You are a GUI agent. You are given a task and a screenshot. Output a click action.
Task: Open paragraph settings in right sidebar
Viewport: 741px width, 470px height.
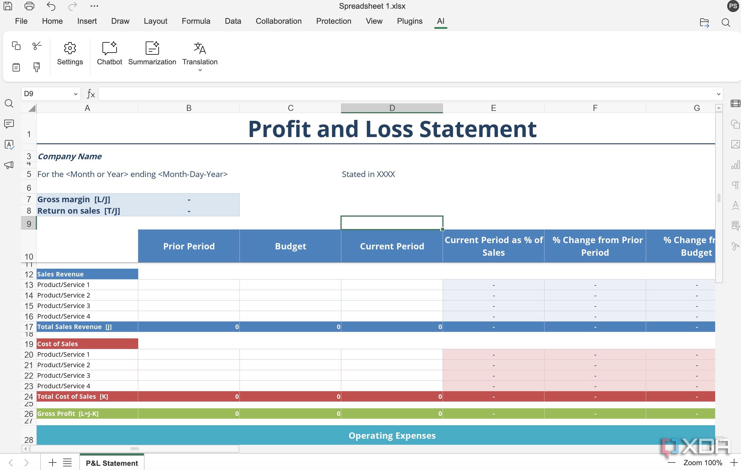735,185
